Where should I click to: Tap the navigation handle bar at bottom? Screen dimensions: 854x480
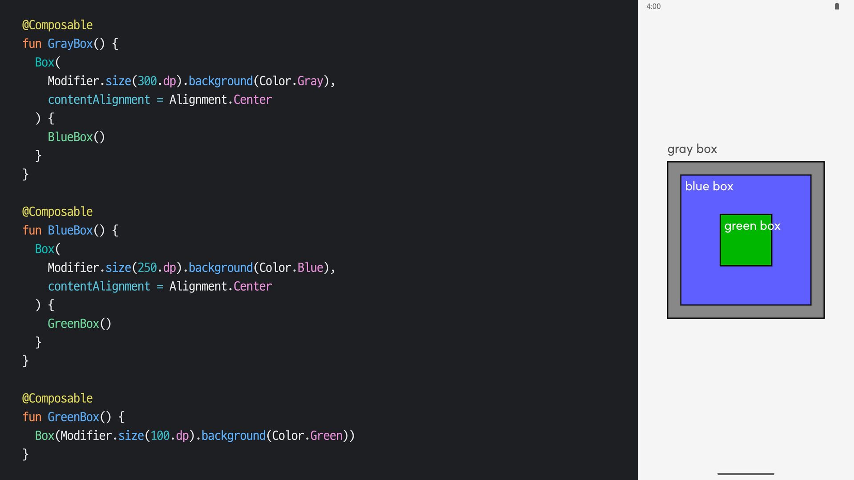745,474
